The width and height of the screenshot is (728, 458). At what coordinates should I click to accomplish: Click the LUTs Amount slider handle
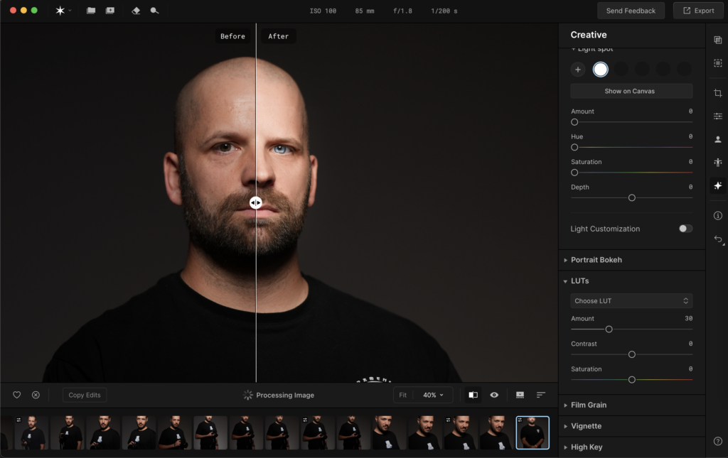click(609, 329)
